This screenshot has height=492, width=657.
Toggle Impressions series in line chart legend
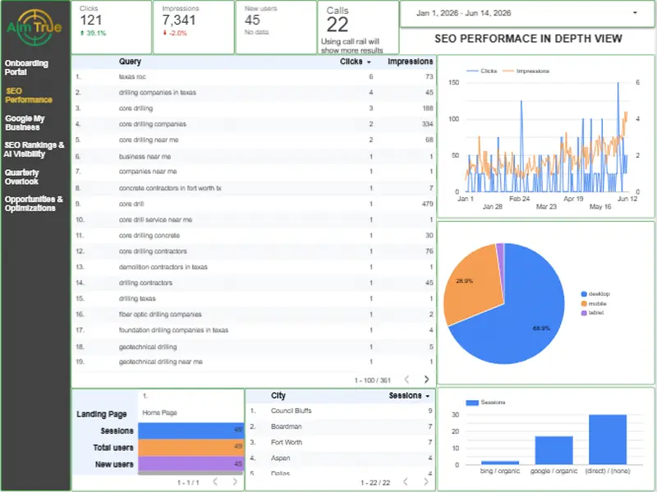(x=526, y=71)
